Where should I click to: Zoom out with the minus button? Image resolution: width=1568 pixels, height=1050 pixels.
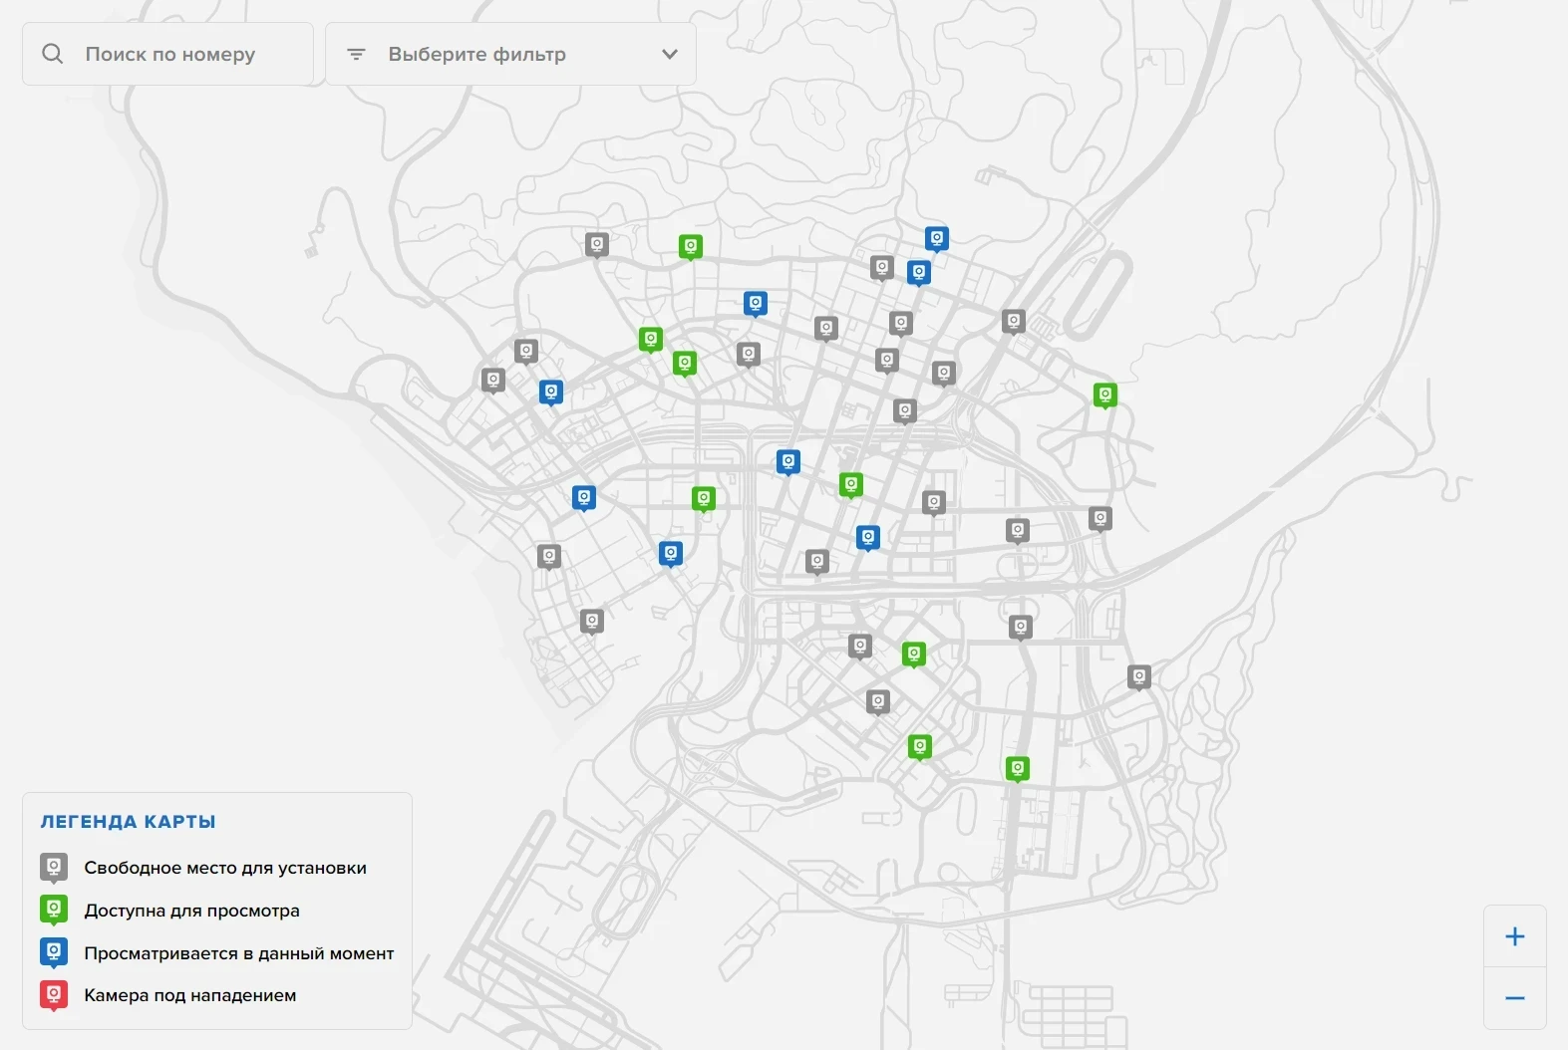click(1514, 998)
